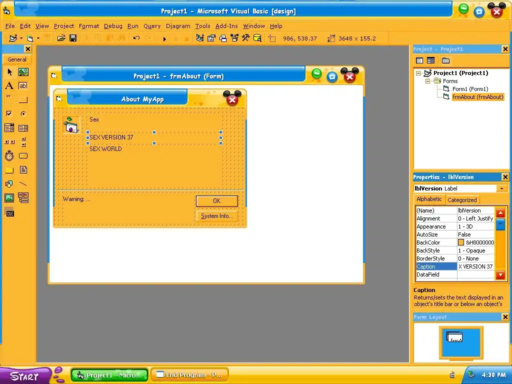Open the lblVersion object dropdown list
This screenshot has height=384, width=512.
[x=501, y=188]
